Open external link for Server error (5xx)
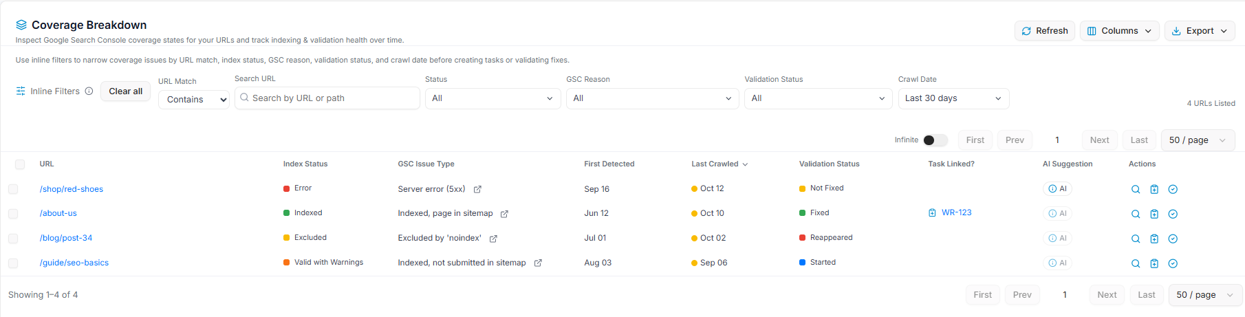 click(x=477, y=189)
